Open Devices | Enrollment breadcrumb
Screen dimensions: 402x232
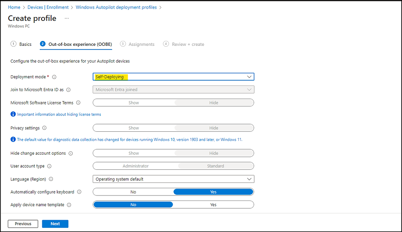[48, 7]
